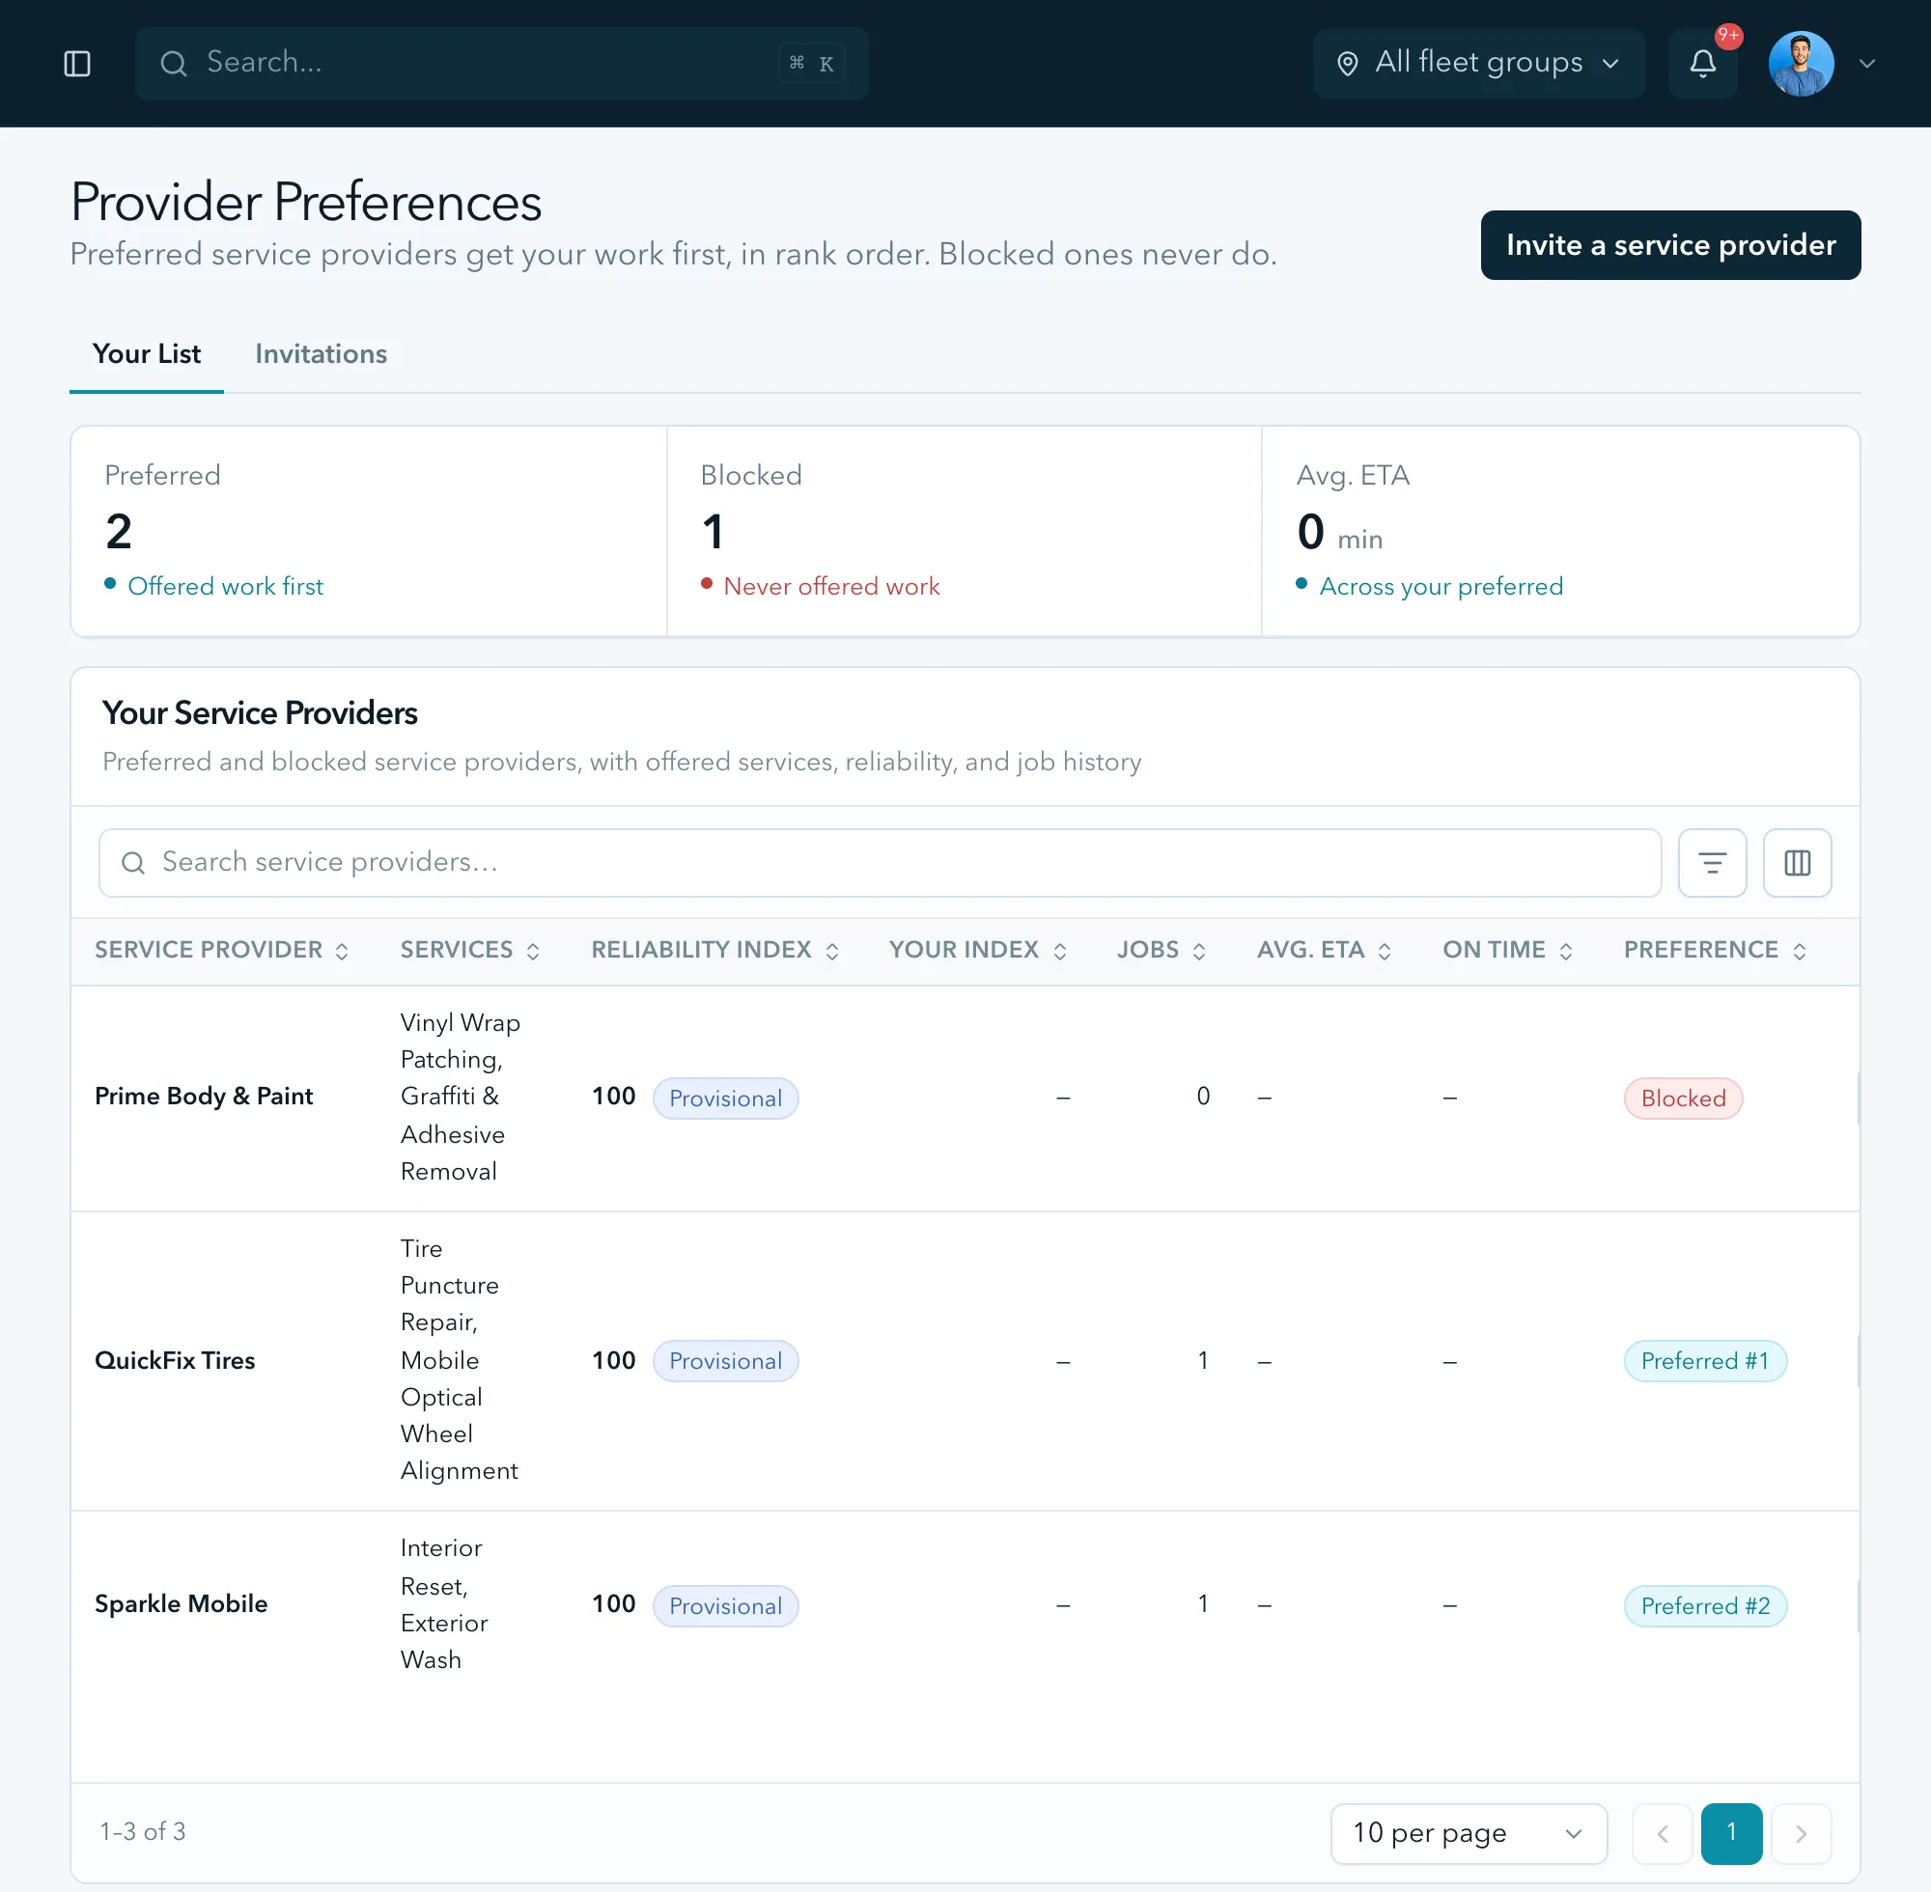Click the Blocked badge for Prime Body & Paint
Image resolution: width=1931 pixels, height=1892 pixels.
(x=1683, y=1099)
